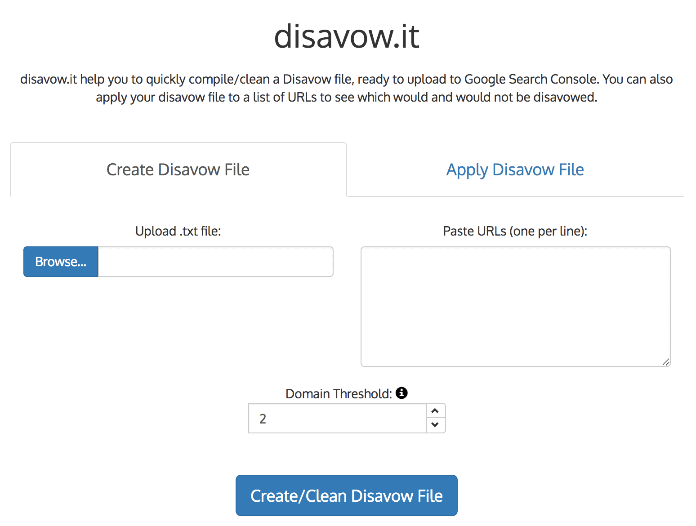Click the Create/Clean Disavow File button
The height and width of the screenshot is (526, 696).
[347, 495]
